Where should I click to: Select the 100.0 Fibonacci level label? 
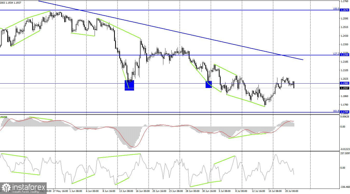tap(336, 9)
